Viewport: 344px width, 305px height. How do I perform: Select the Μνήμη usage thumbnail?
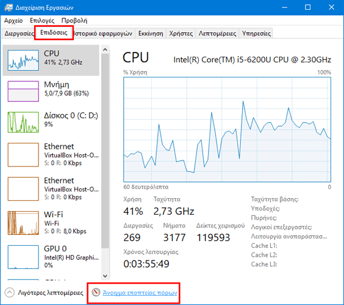click(23, 91)
